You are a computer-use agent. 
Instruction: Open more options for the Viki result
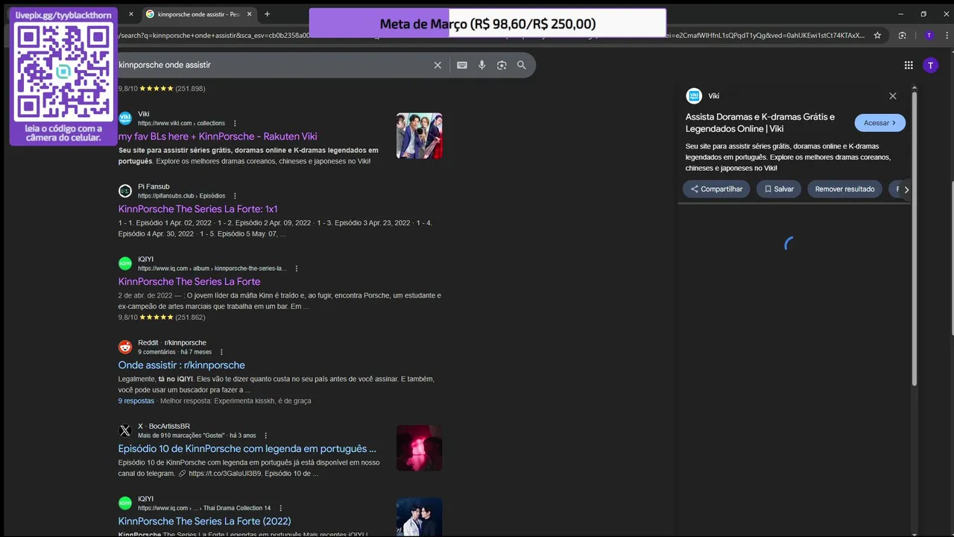coord(235,123)
